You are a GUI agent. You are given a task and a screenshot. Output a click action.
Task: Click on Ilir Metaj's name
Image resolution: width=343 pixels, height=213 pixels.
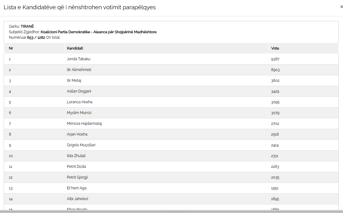pos(74,81)
